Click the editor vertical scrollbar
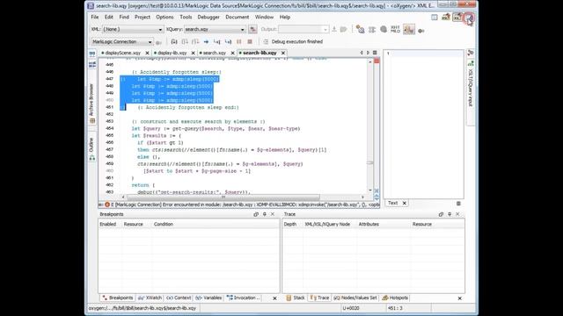Viewport: 563px width, 316px height. [x=370, y=162]
